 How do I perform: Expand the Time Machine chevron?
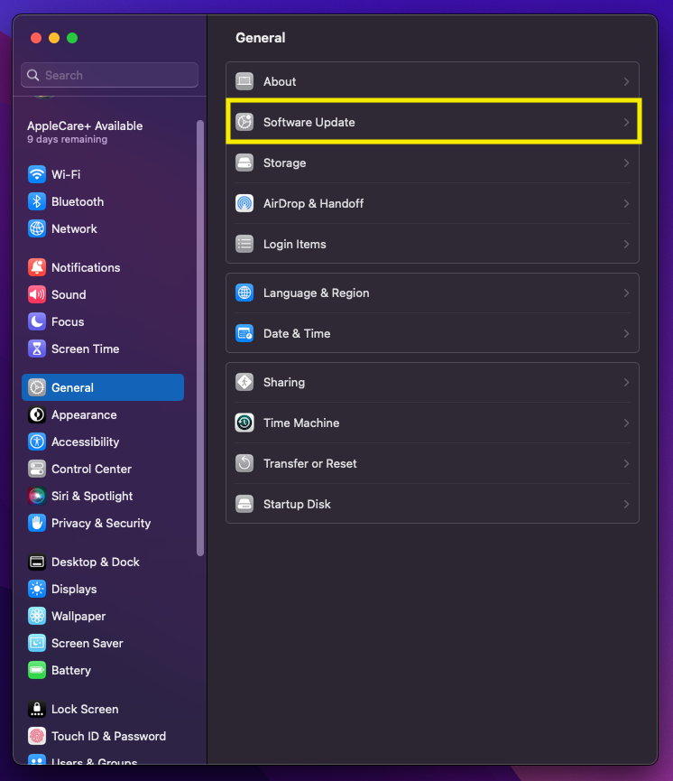pyautogui.click(x=626, y=423)
